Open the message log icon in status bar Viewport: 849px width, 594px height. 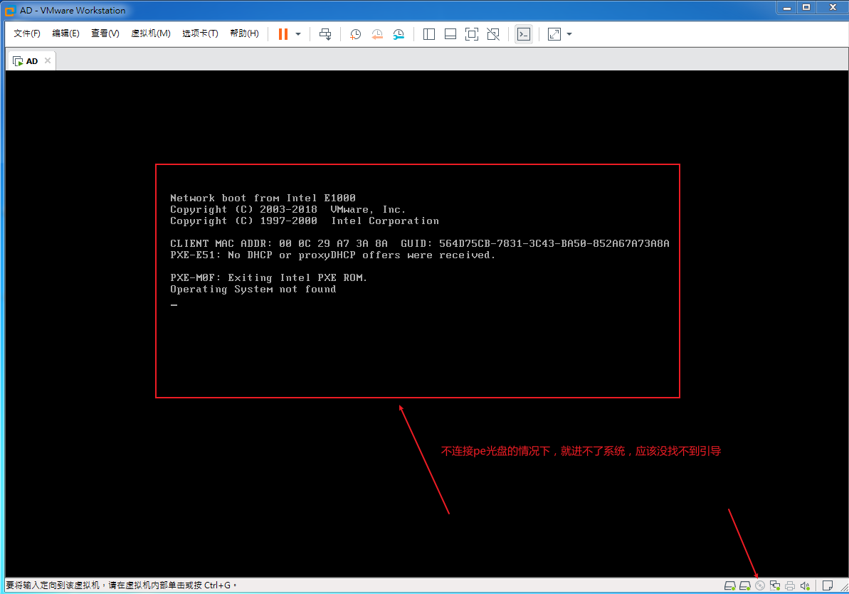(x=827, y=585)
